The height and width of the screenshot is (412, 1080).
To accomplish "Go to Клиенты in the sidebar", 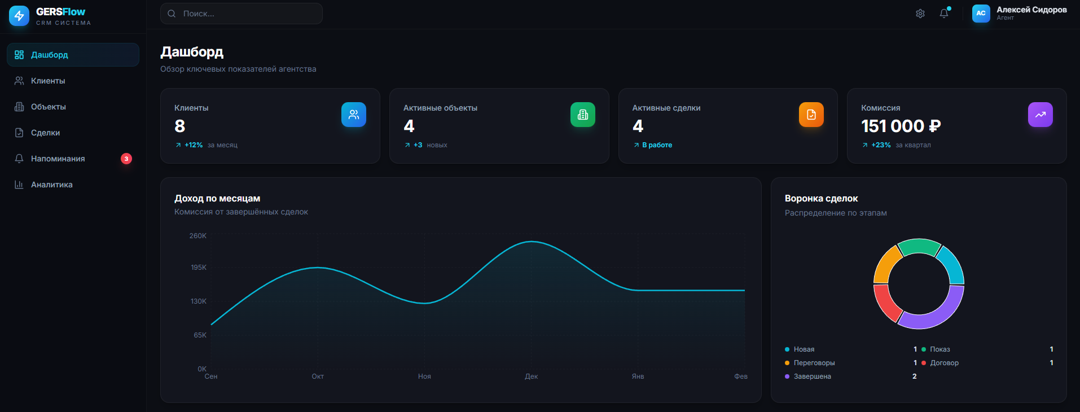I will click(48, 81).
